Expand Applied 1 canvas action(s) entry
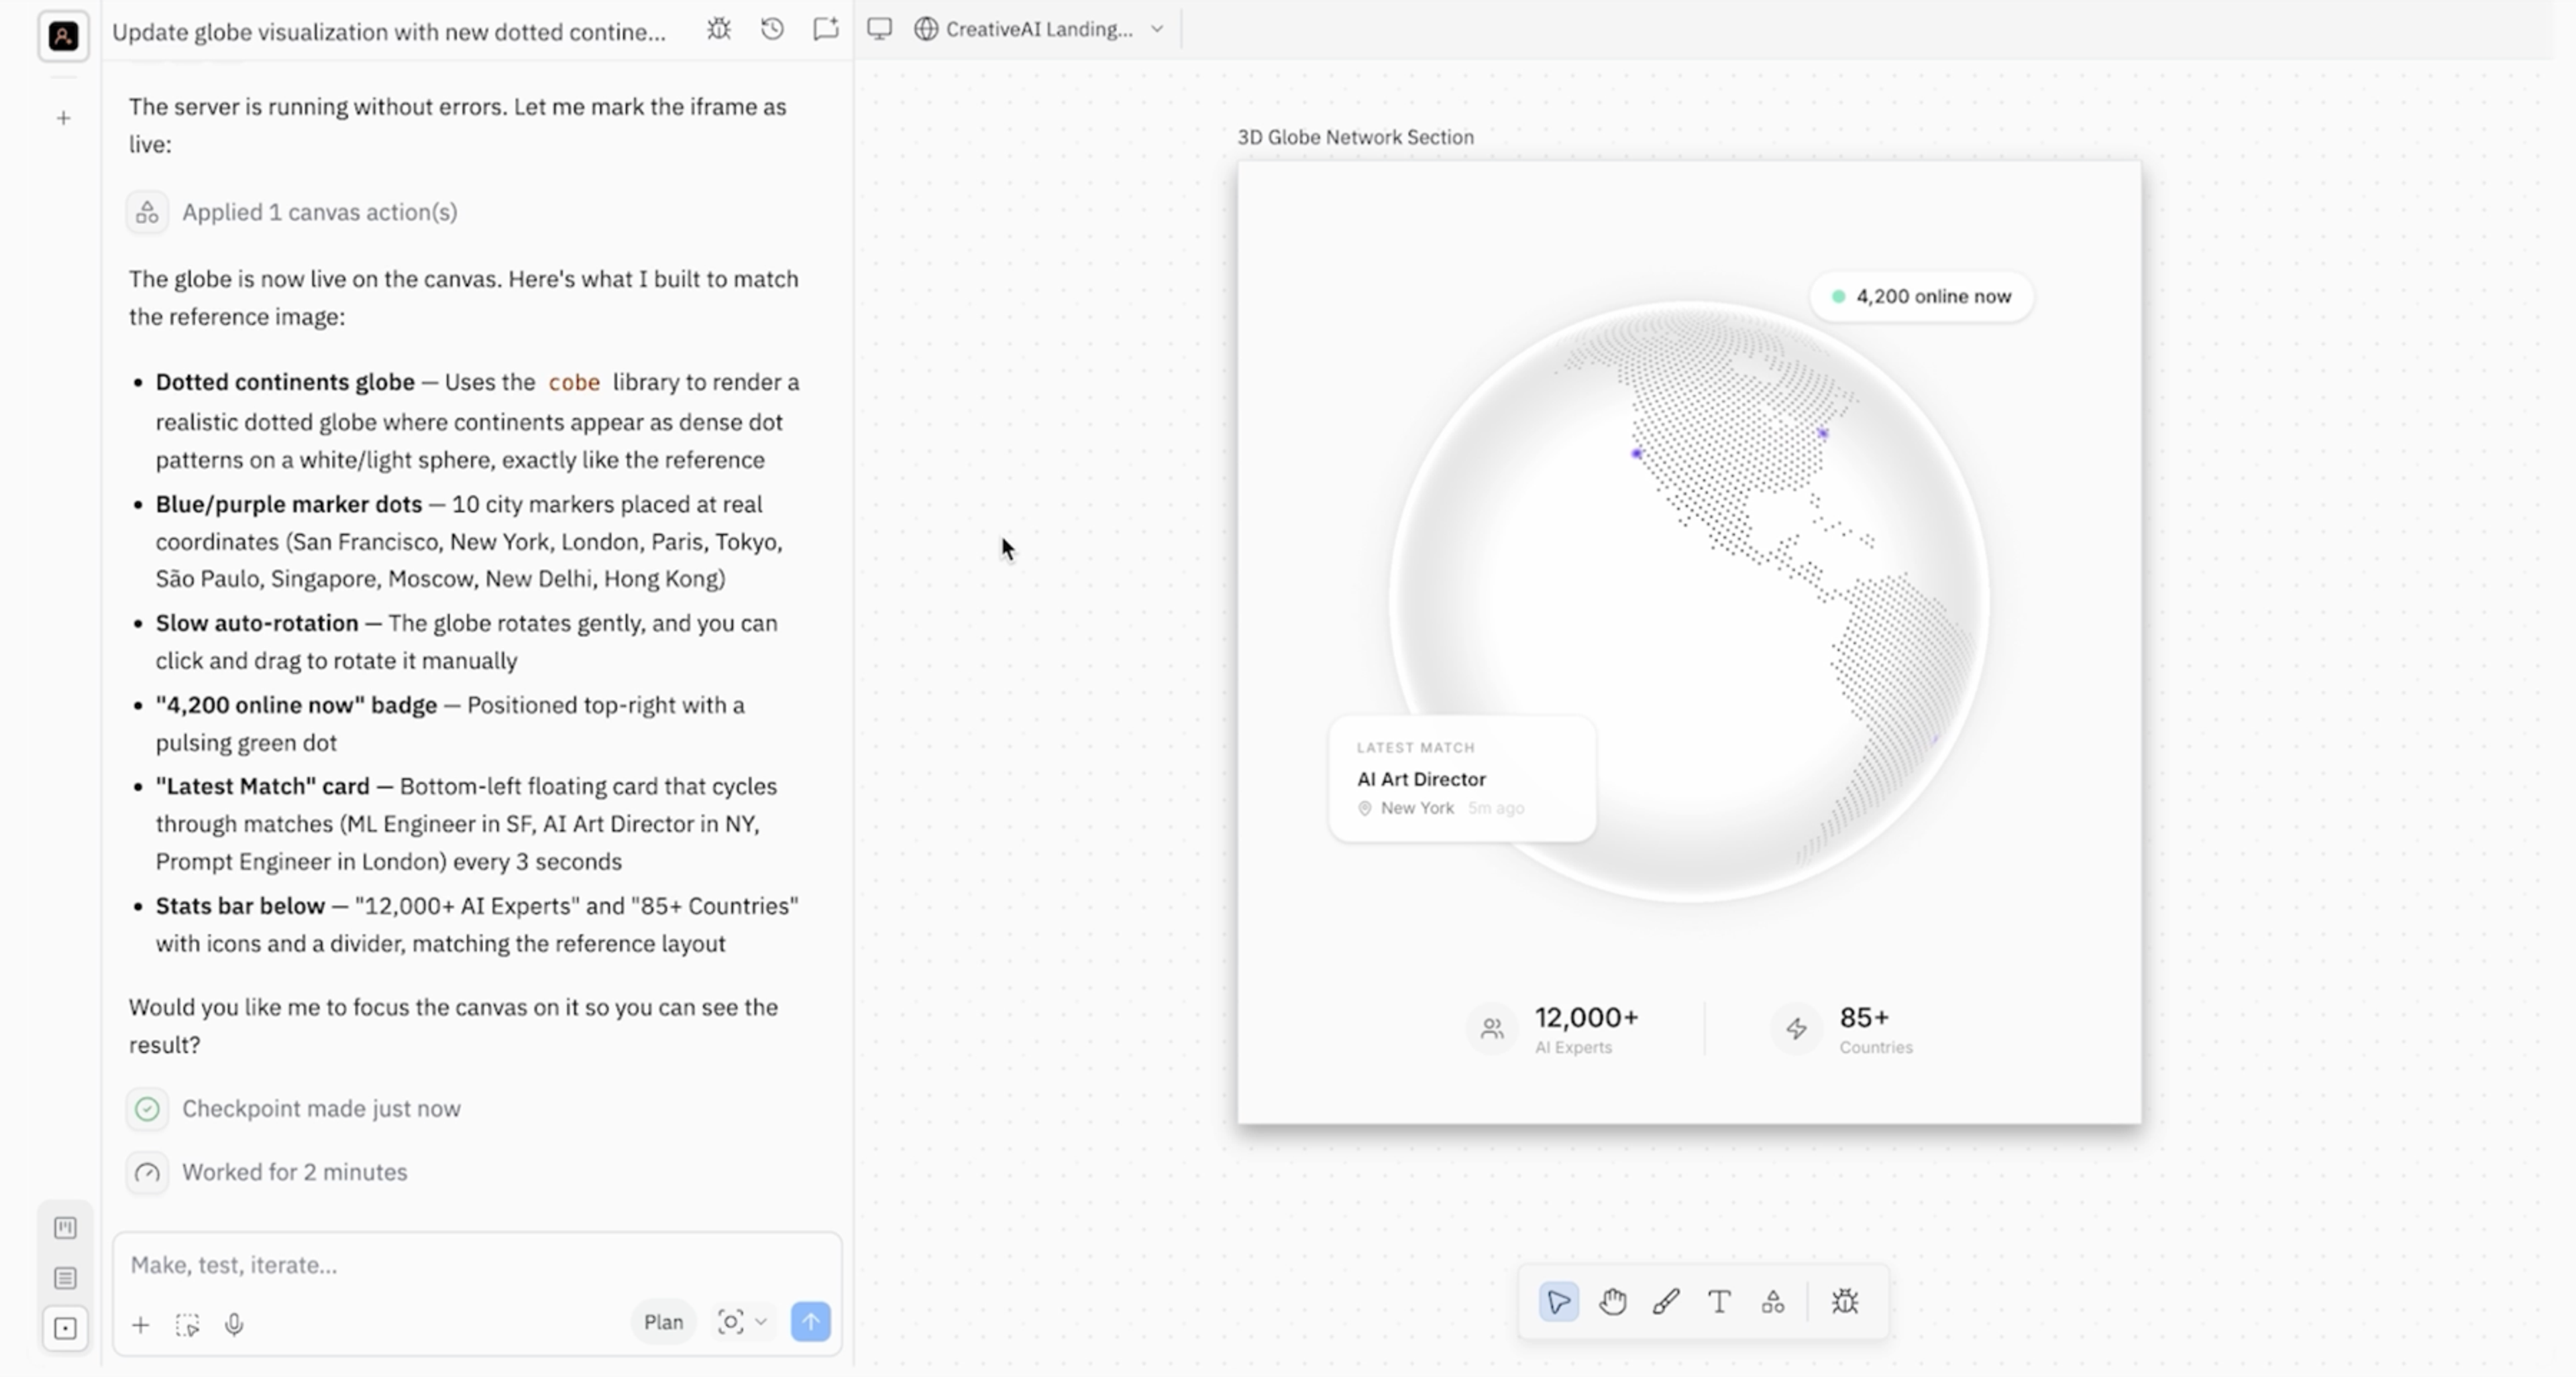The width and height of the screenshot is (2576, 1377). click(x=319, y=212)
